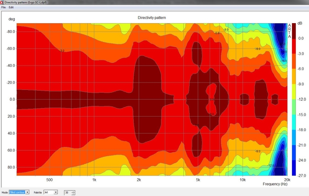This screenshot has height=196, width=309.
Task: Click the ARTA application icon in the title bar
Action: [2, 2]
